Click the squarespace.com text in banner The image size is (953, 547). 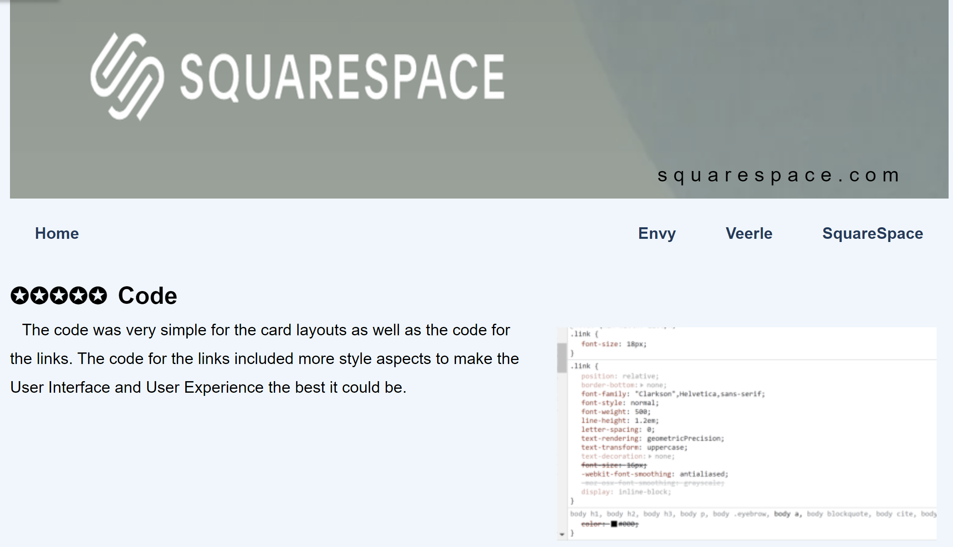point(779,175)
